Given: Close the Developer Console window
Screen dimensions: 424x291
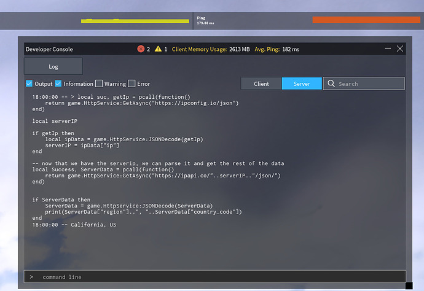Looking at the screenshot, I should coord(400,49).
